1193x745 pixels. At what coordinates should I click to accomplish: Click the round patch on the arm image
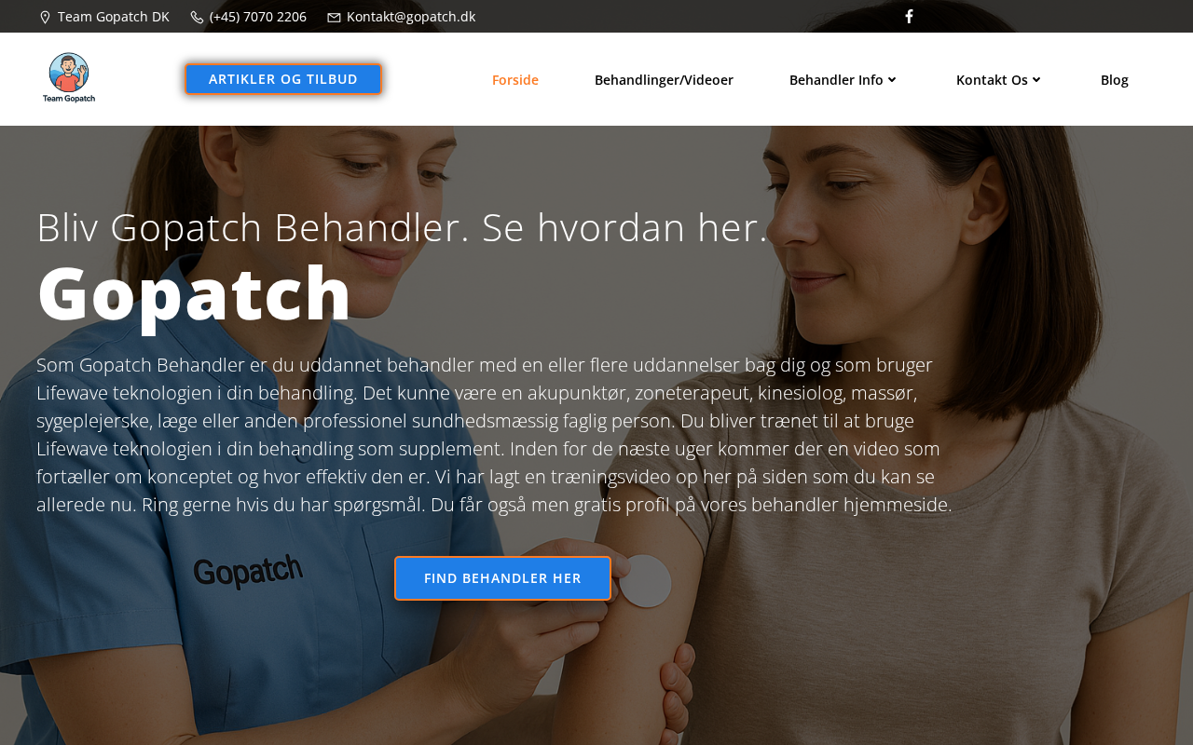click(x=645, y=581)
